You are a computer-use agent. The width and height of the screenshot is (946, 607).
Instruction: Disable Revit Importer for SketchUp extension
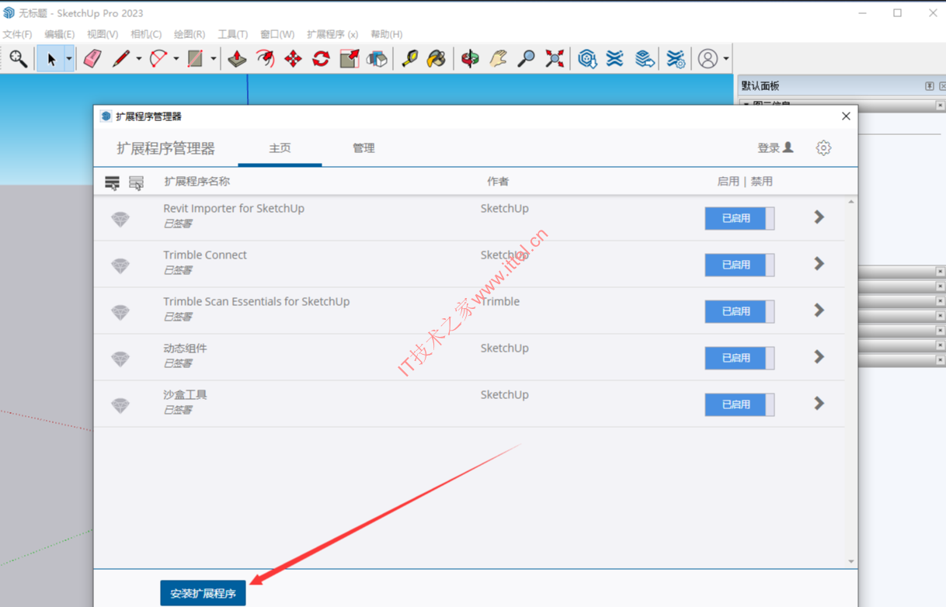pyautogui.click(x=739, y=218)
